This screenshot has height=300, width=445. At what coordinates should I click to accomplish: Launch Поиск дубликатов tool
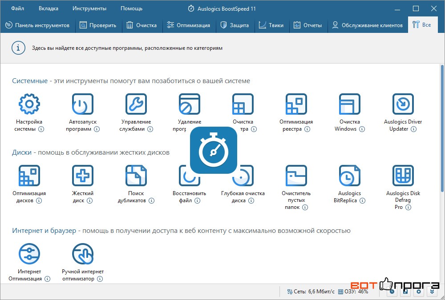(136, 176)
